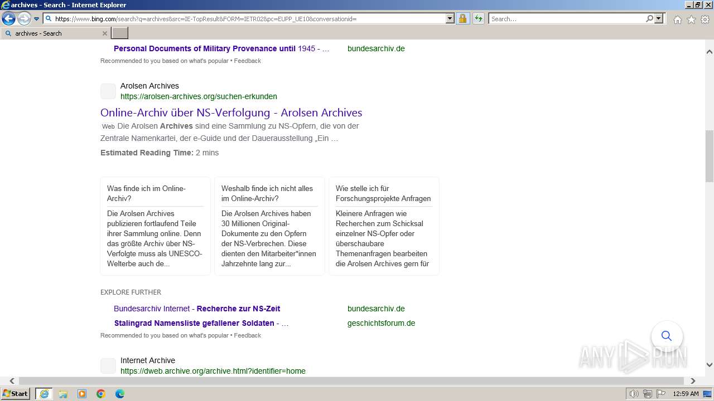This screenshot has width=714, height=401.
Task: Open the Home icon in IE
Action: (x=677, y=19)
